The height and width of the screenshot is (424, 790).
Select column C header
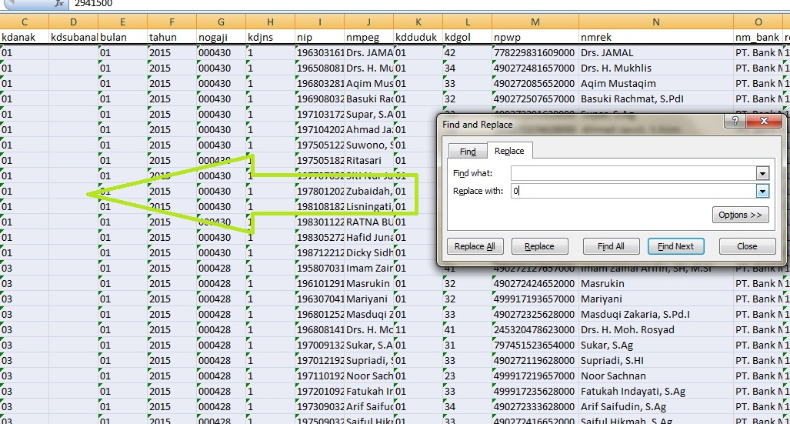point(24,22)
